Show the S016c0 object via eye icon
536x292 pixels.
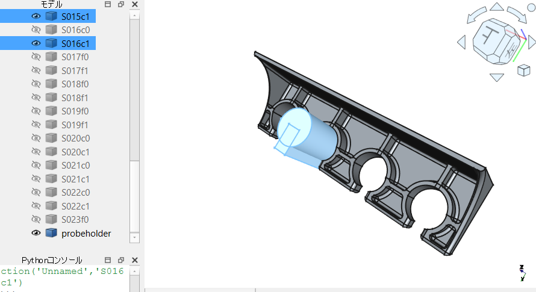(x=36, y=30)
